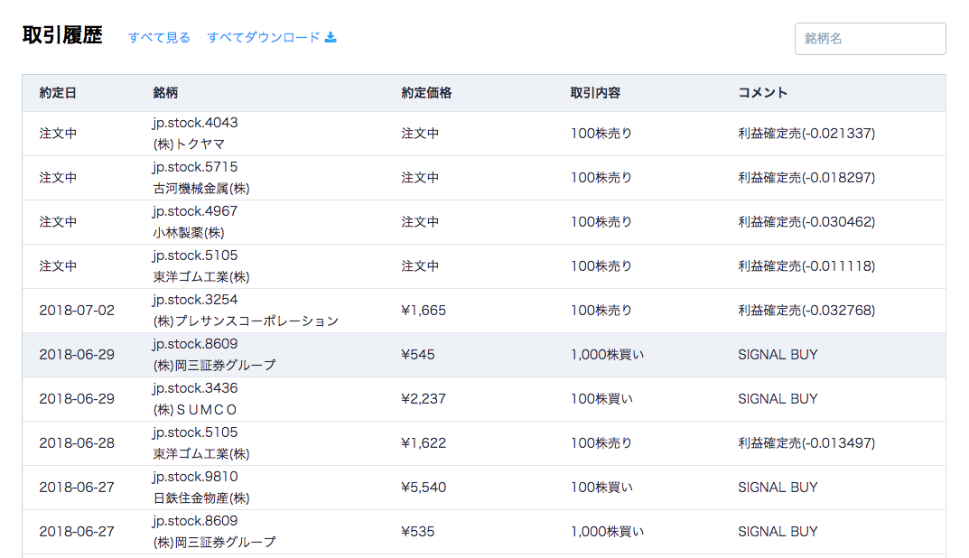Click the 約定日 column header
The width and height of the screenshot is (969, 558).
(58, 93)
